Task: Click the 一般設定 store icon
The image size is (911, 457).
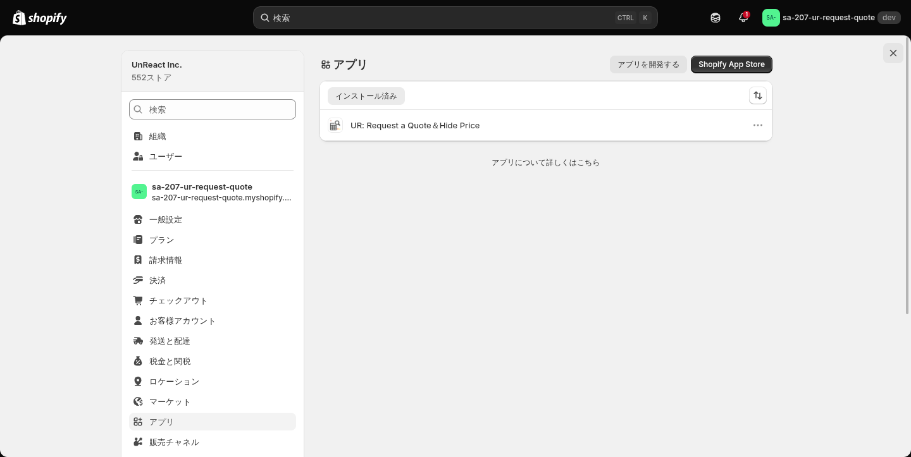Action: pos(138,219)
